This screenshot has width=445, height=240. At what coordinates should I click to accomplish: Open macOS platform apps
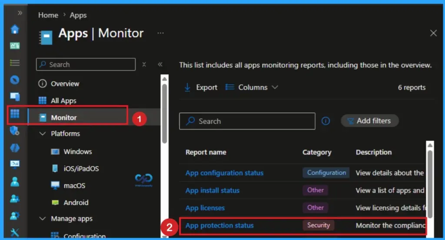[x=74, y=186]
